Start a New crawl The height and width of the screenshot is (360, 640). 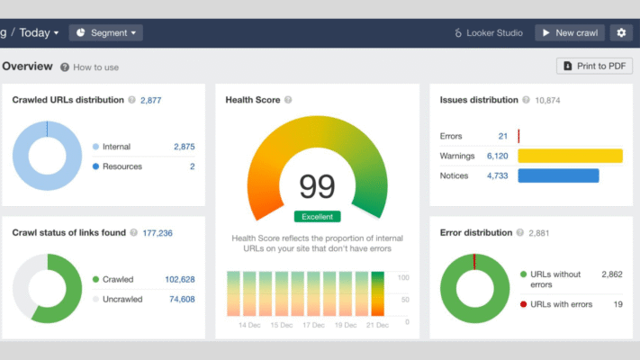569,32
